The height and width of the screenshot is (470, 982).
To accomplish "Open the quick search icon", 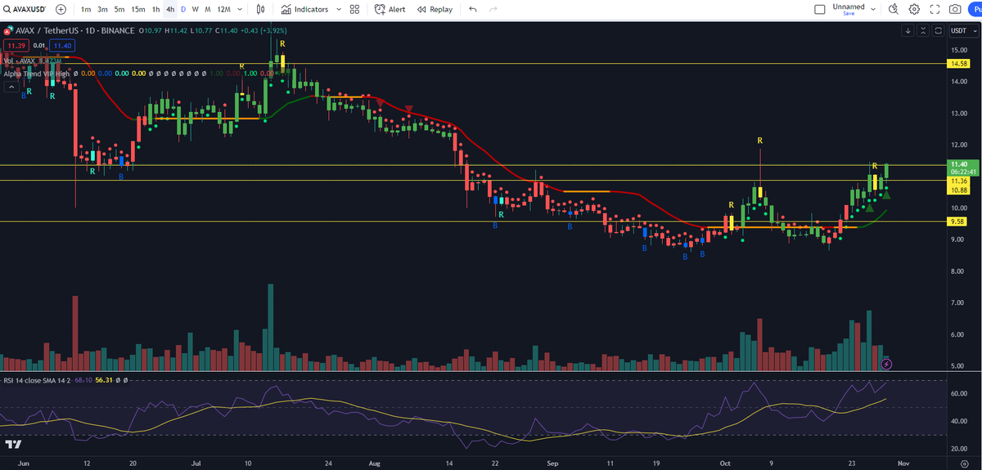I will [893, 10].
